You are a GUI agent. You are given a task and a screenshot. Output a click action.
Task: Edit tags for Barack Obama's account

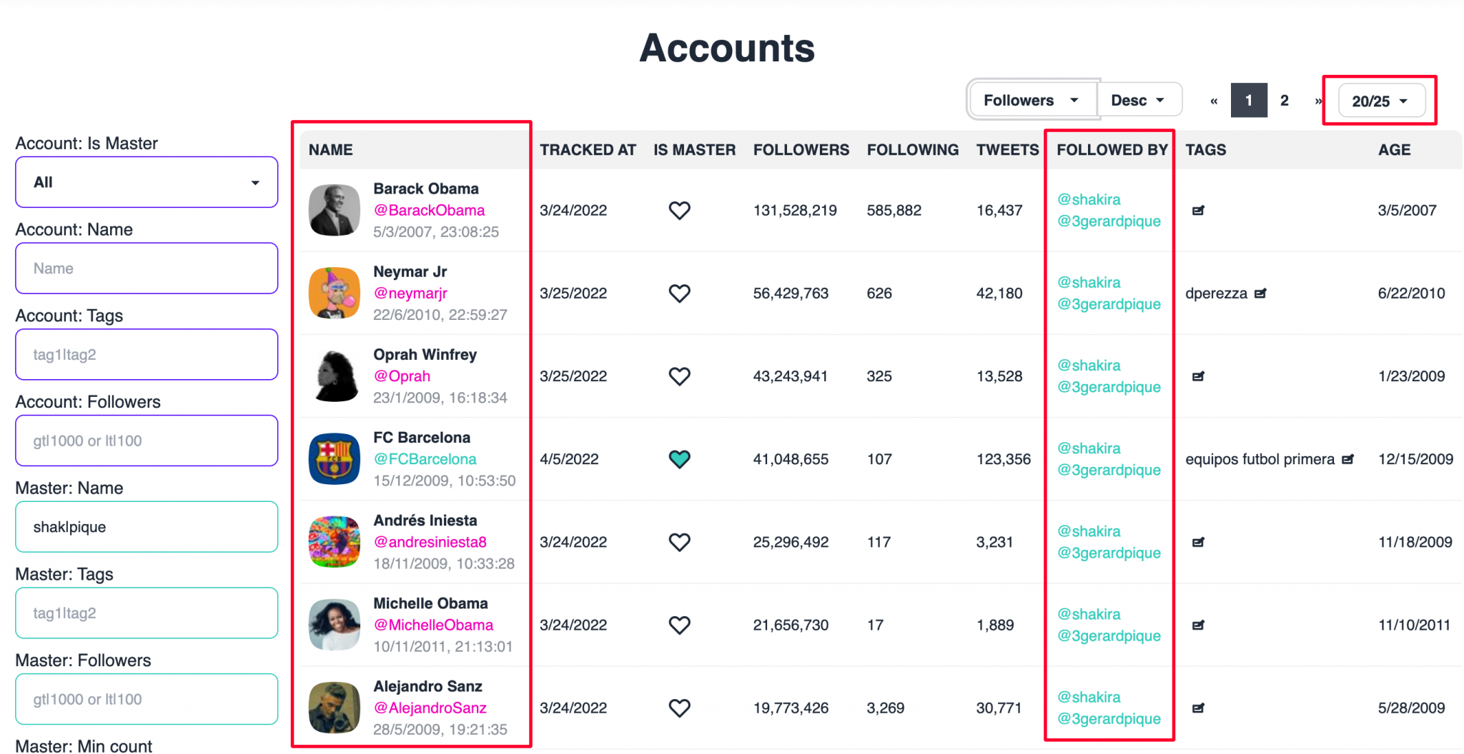[x=1198, y=210]
